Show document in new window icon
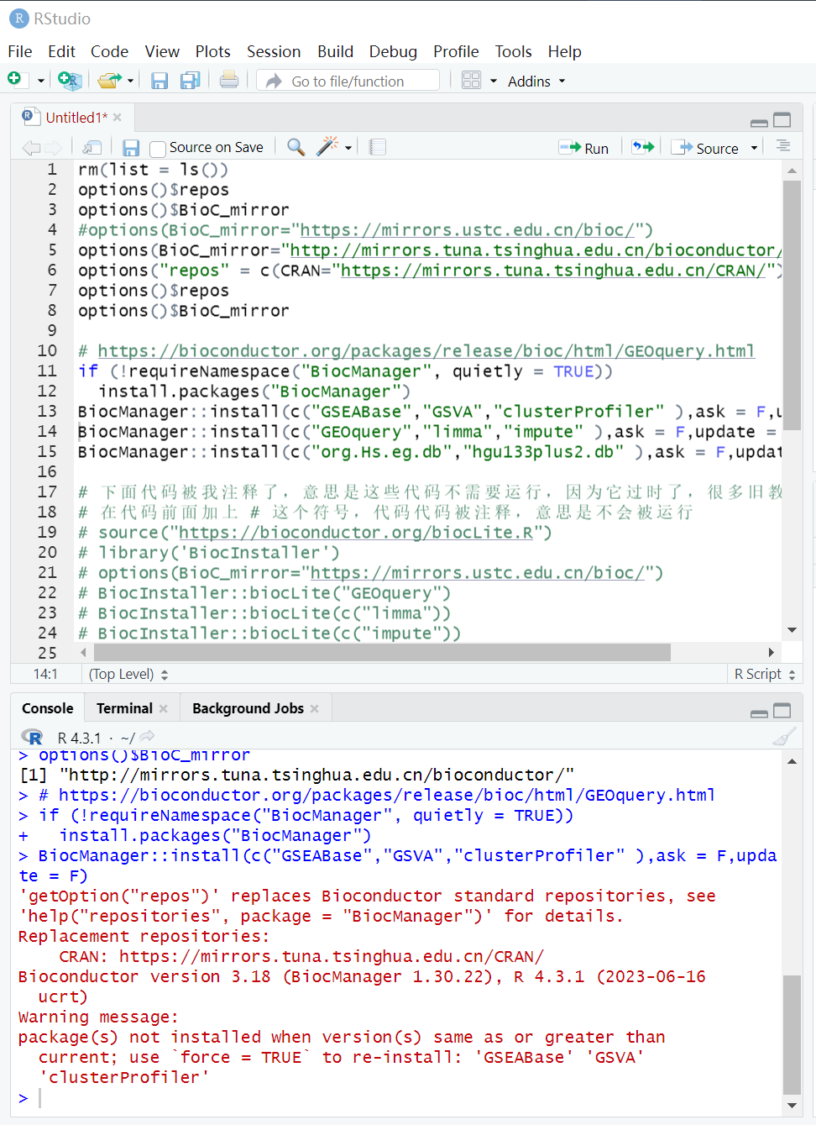The width and height of the screenshot is (816, 1125). [92, 148]
